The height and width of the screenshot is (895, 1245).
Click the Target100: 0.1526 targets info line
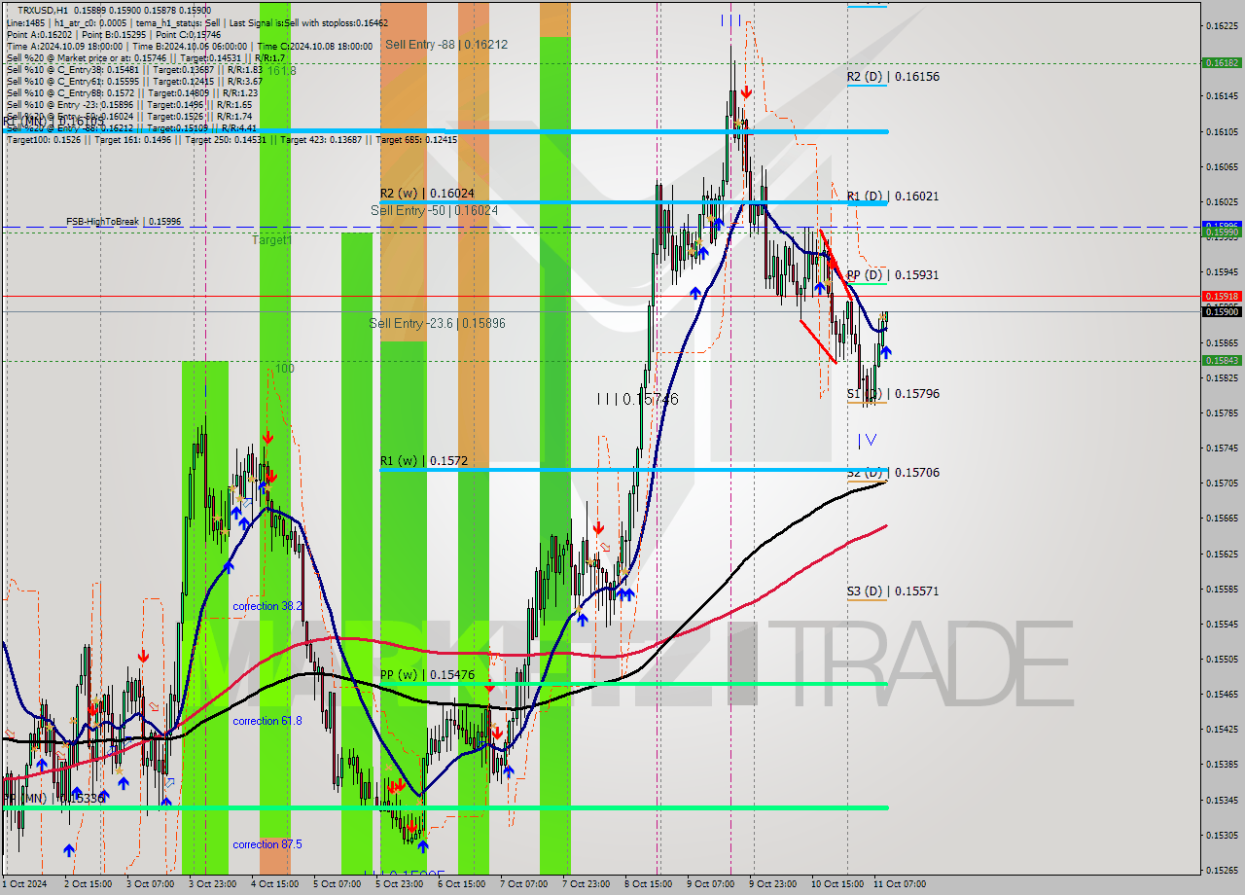point(231,139)
